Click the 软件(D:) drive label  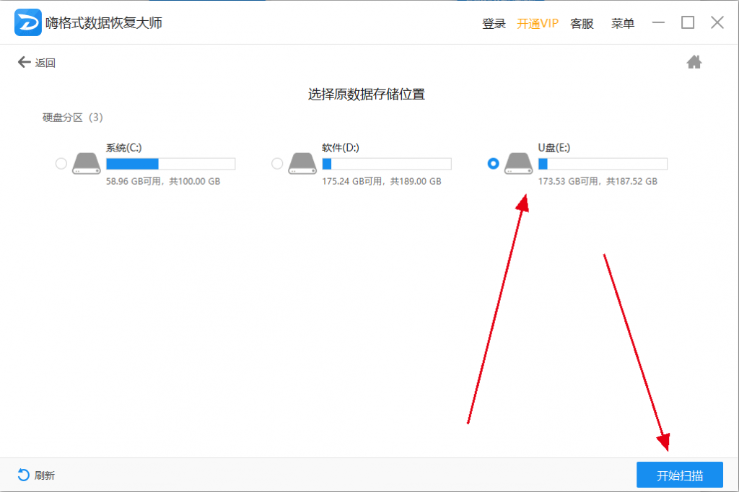[341, 148]
